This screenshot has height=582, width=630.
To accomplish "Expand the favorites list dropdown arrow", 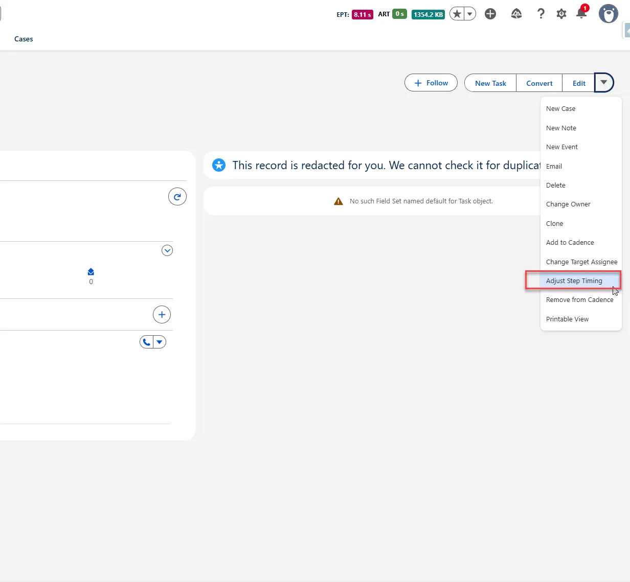I will [x=469, y=14].
